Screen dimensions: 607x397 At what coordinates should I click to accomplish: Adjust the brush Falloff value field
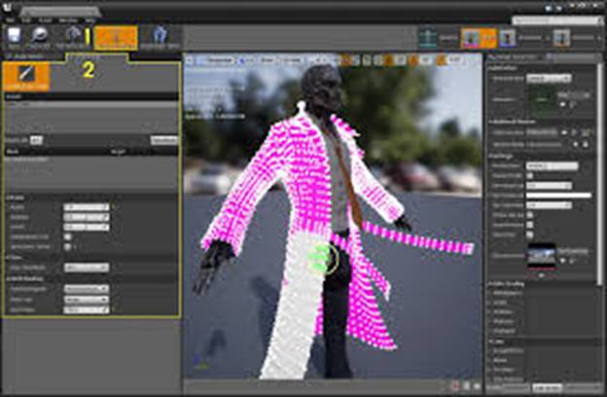click(x=86, y=228)
